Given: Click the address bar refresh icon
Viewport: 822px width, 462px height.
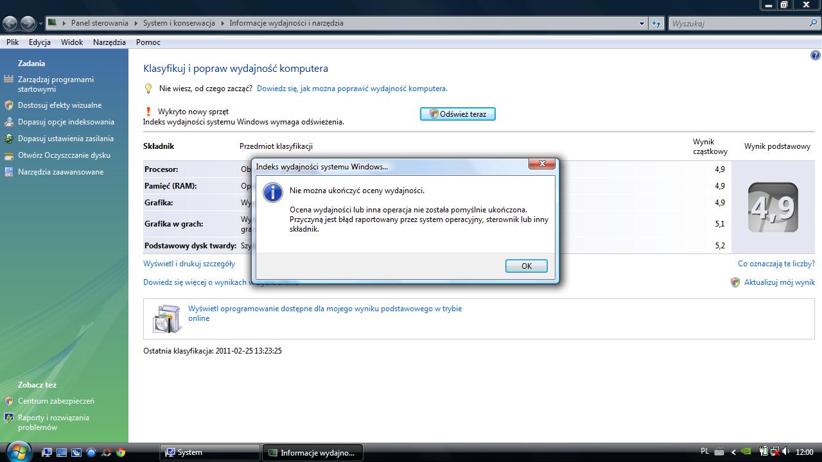Looking at the screenshot, I should pyautogui.click(x=656, y=23).
